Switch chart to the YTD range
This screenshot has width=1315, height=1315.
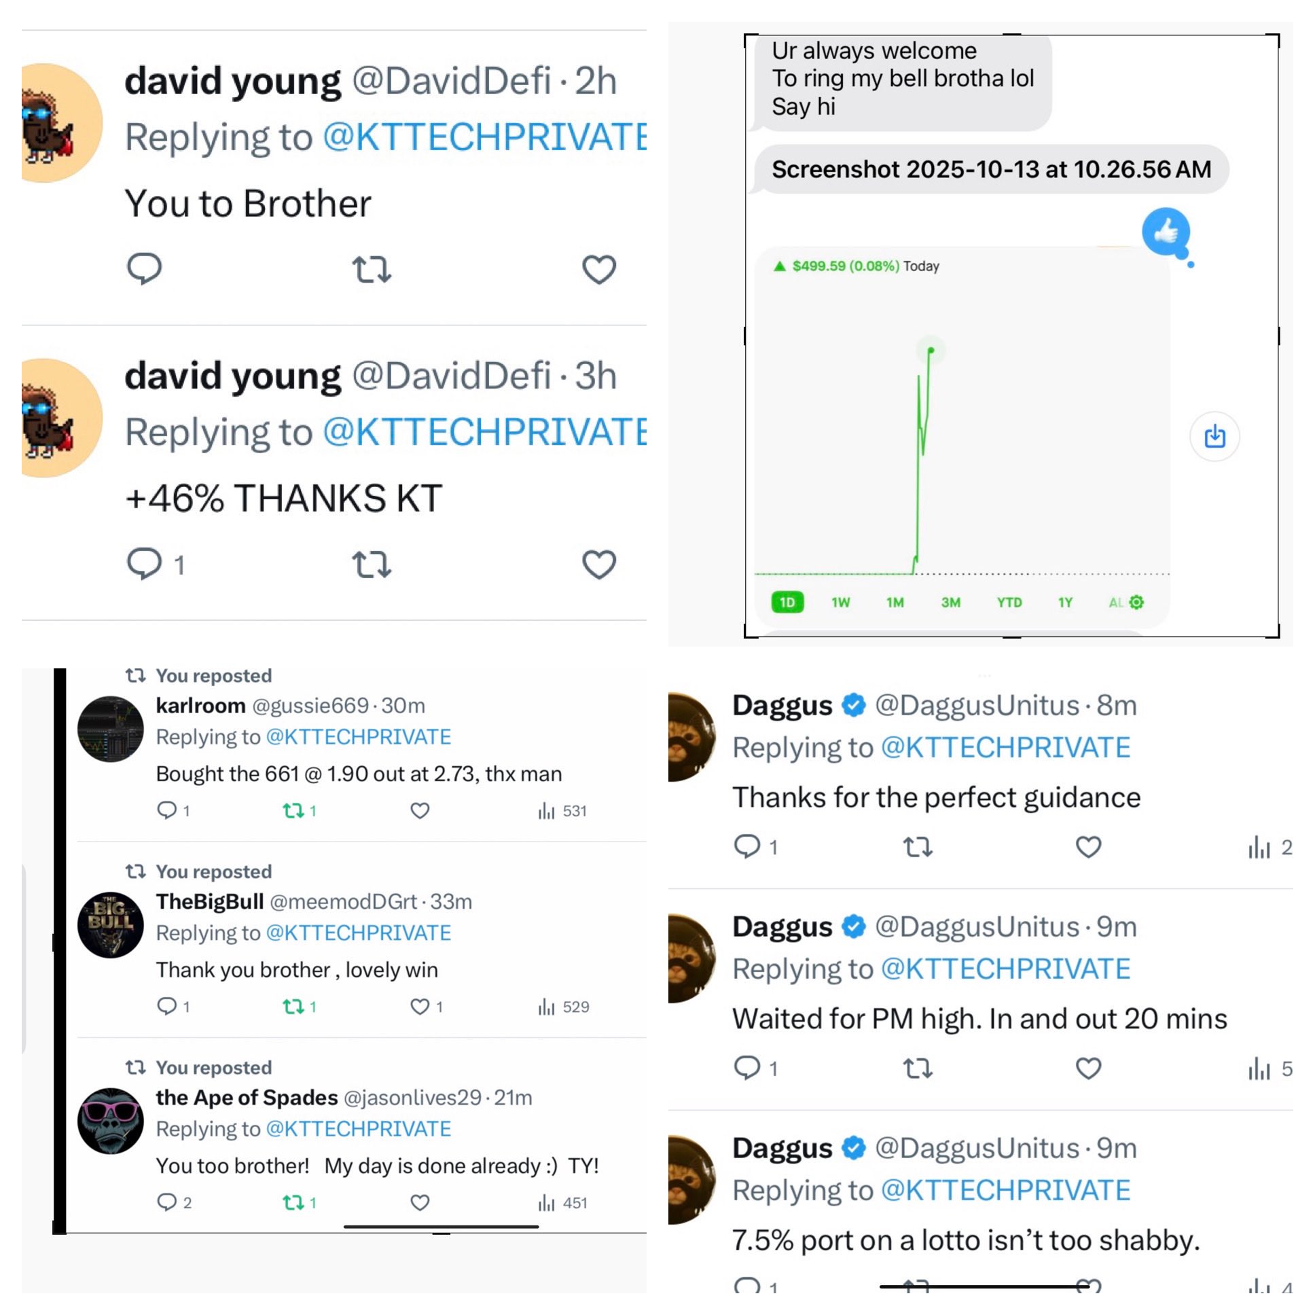coord(1009,602)
